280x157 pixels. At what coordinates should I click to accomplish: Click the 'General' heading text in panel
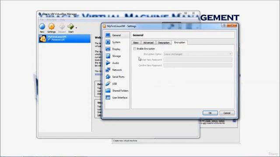click(x=138, y=35)
